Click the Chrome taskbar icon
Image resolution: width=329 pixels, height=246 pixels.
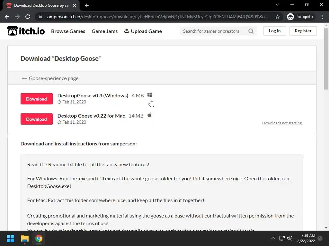[x=39, y=238]
